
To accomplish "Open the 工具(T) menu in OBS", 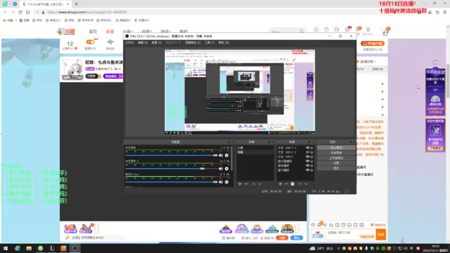I will (x=209, y=43).
